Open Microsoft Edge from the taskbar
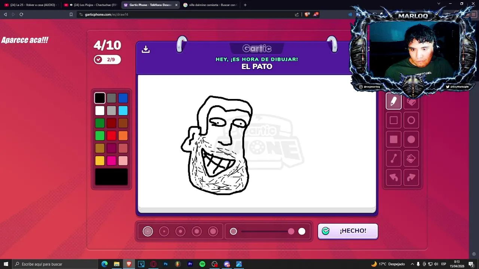 click(104, 264)
